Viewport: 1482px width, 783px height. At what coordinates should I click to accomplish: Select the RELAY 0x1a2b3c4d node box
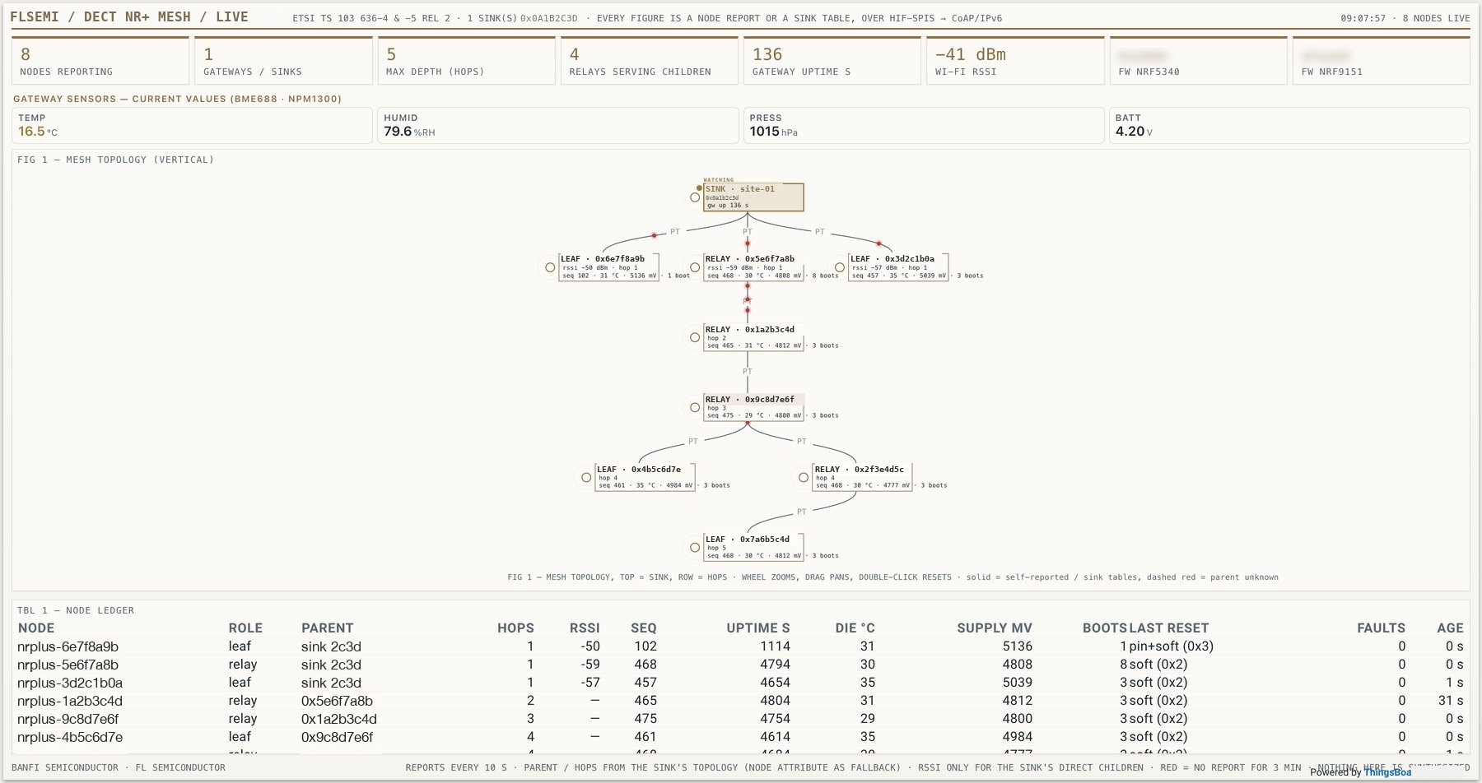click(753, 337)
